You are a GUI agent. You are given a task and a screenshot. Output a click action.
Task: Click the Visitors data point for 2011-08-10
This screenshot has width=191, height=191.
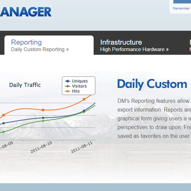click(x=43, y=121)
